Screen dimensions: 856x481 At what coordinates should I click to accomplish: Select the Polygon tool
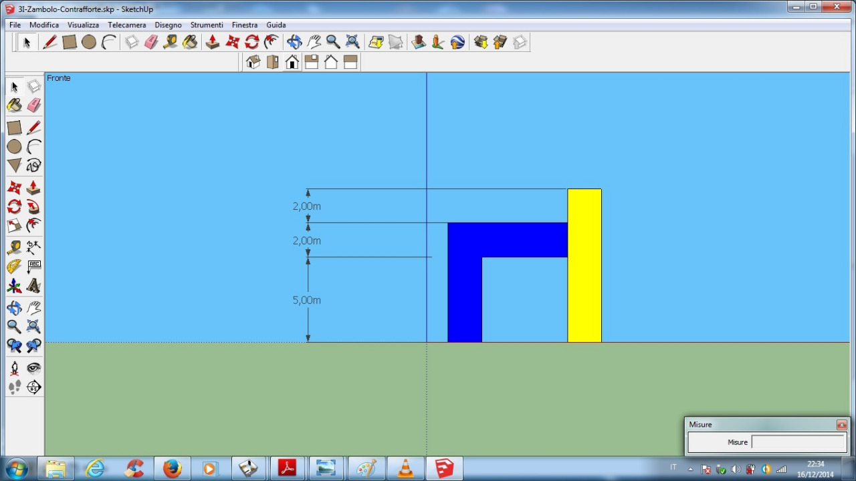14,166
